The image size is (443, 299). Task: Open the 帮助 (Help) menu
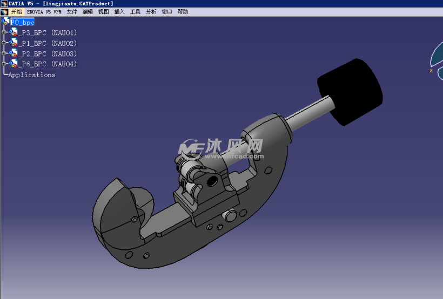coord(183,11)
